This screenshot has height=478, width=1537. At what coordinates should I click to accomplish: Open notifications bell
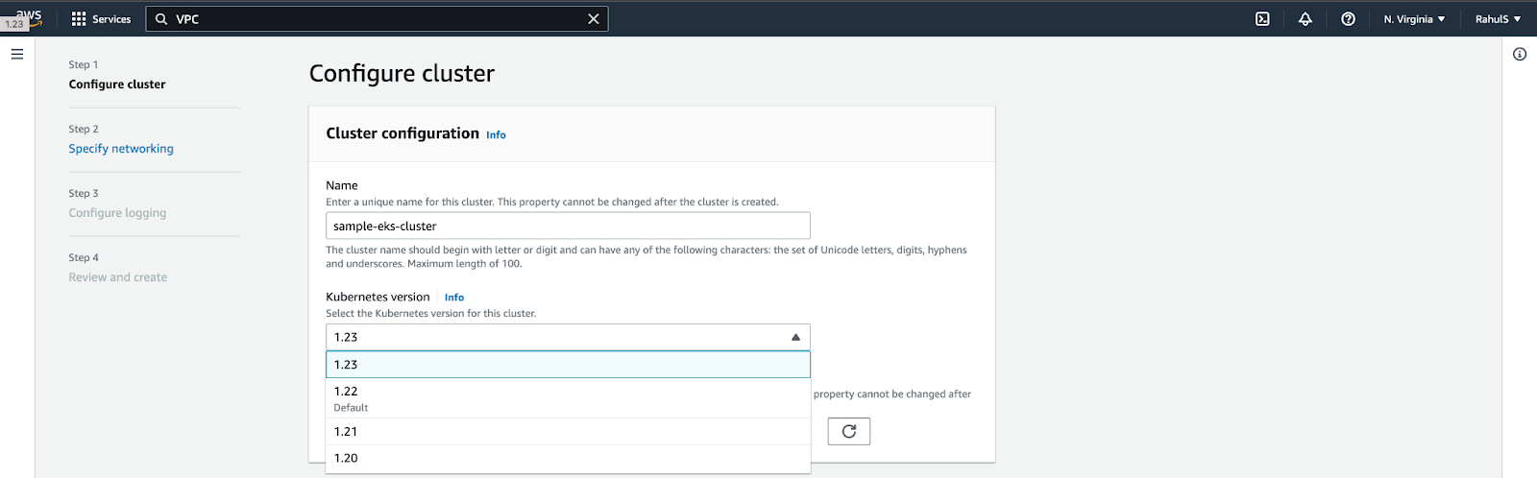[x=1305, y=19]
